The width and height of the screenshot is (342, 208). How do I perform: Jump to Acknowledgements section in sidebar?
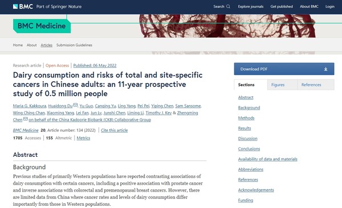coord(256,190)
